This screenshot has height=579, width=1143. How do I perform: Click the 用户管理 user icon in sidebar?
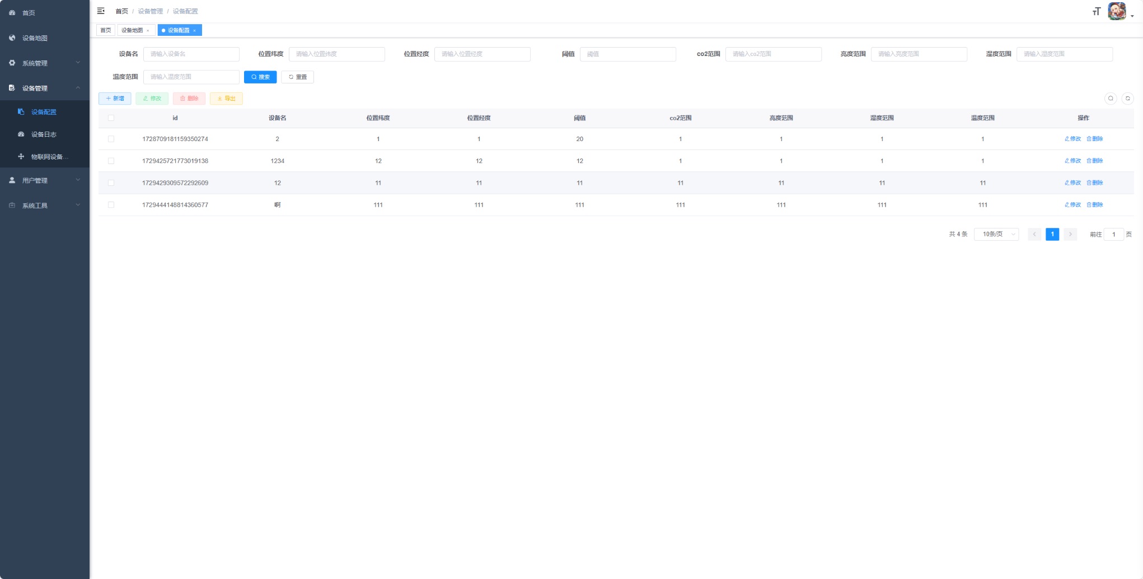[12, 180]
